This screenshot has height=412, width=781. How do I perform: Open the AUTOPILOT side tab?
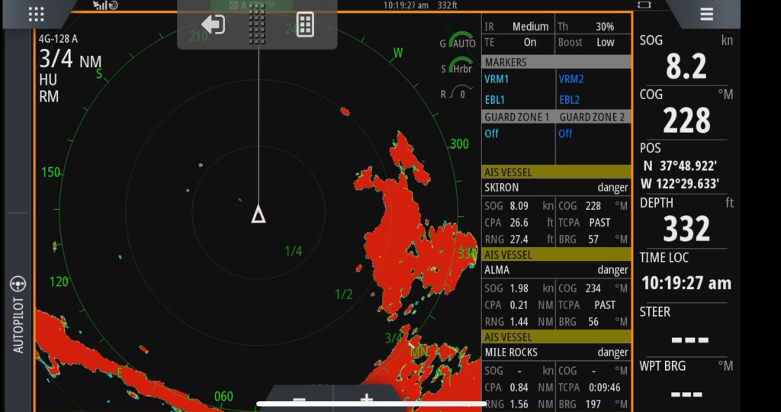coord(18,324)
